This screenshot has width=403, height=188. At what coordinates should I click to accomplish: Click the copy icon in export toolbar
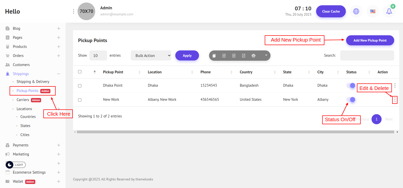(214, 56)
